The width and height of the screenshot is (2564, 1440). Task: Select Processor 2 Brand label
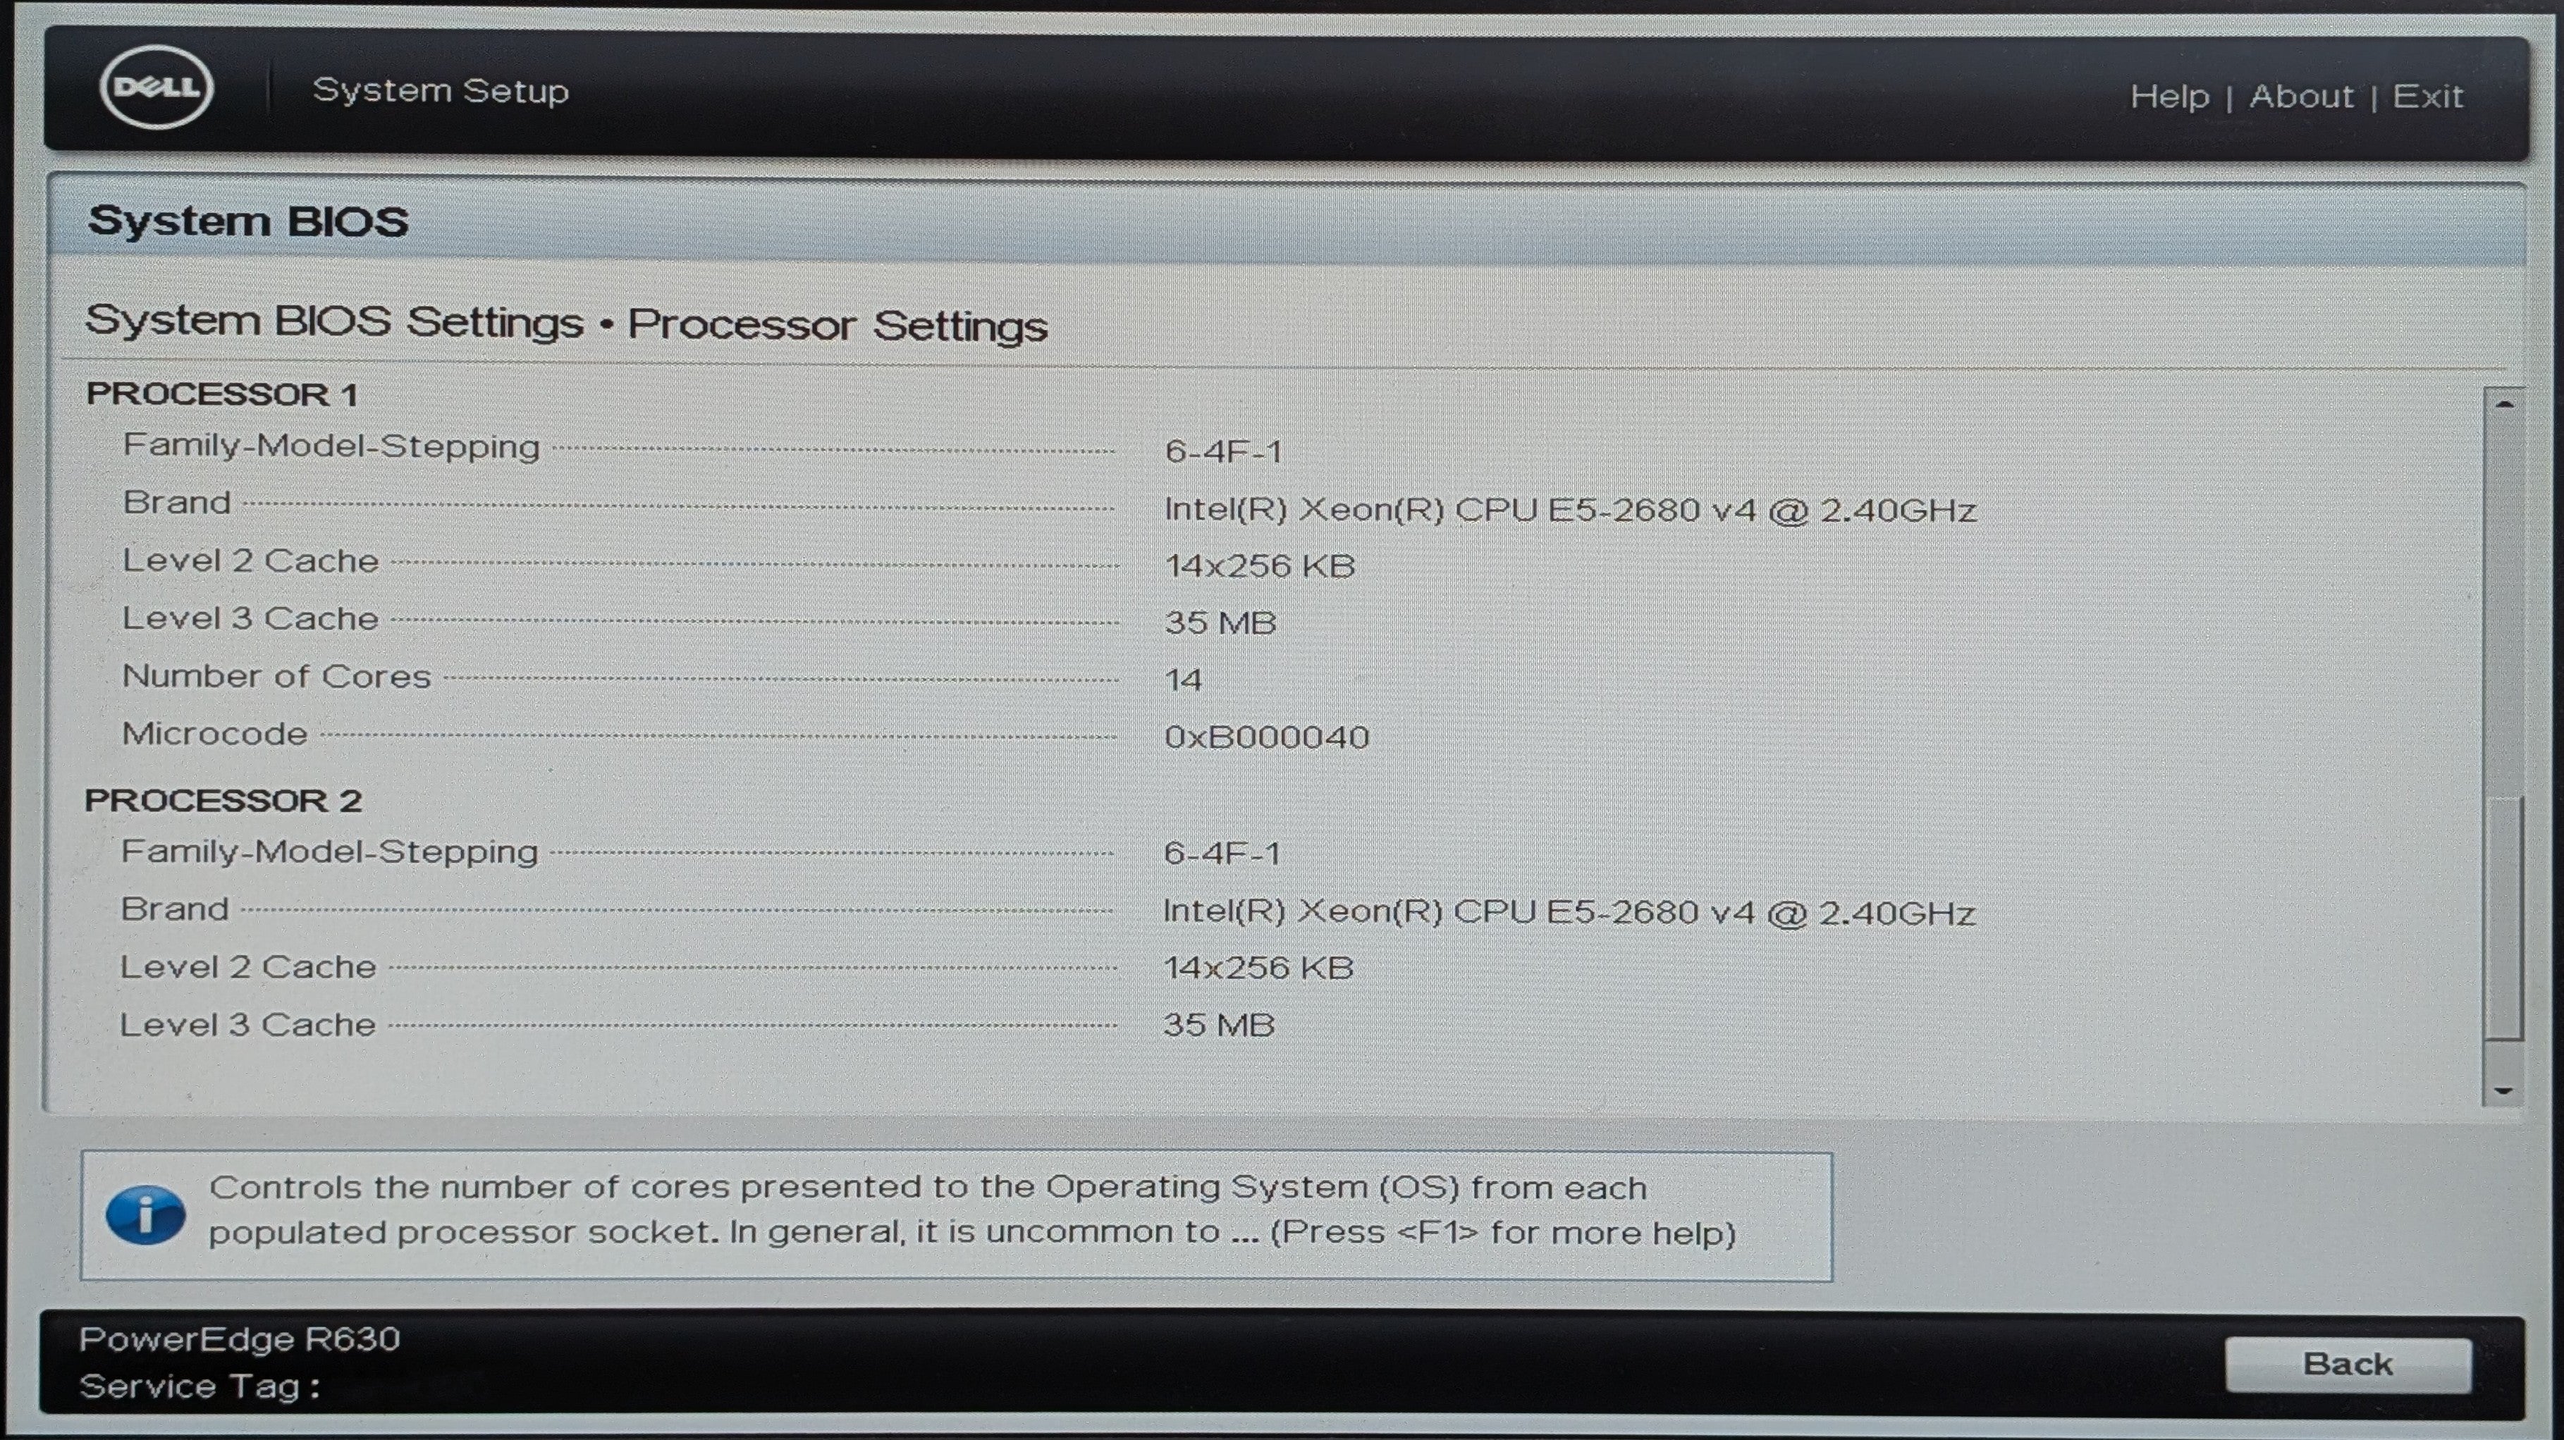coord(174,909)
